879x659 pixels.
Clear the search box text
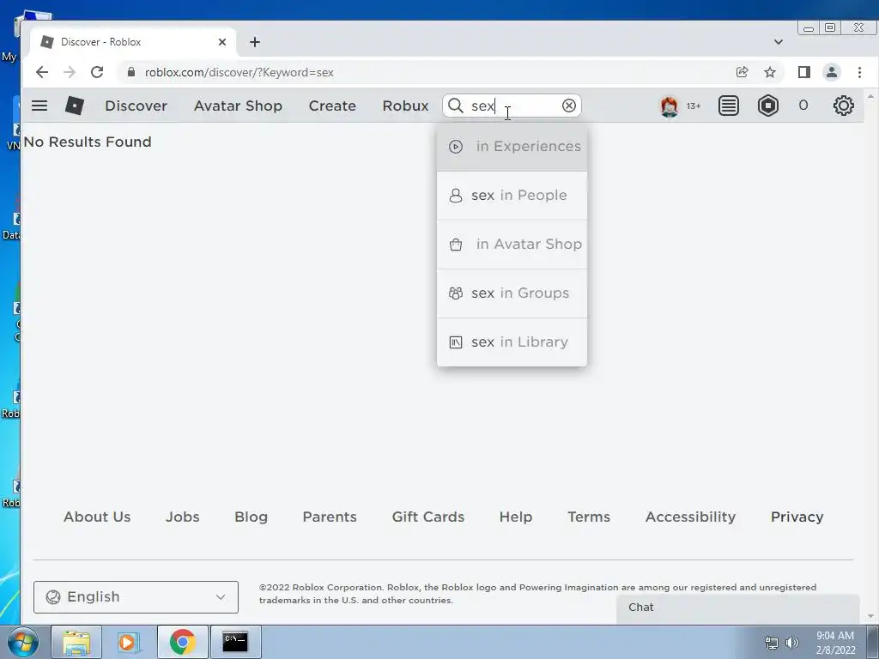[569, 106]
